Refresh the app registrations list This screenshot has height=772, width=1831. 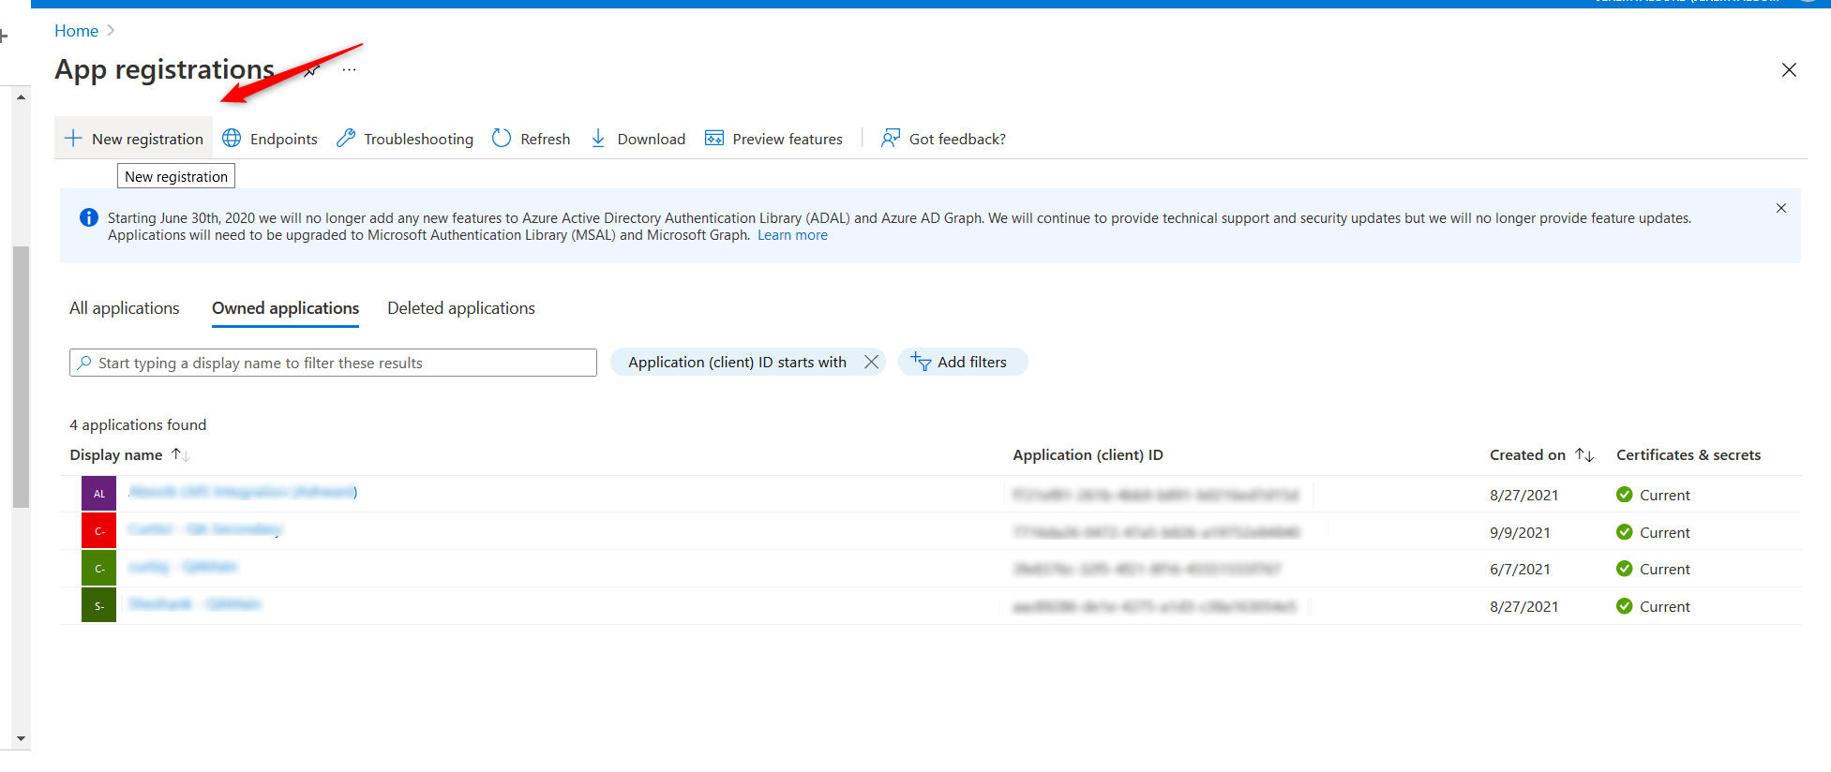pyautogui.click(x=532, y=139)
